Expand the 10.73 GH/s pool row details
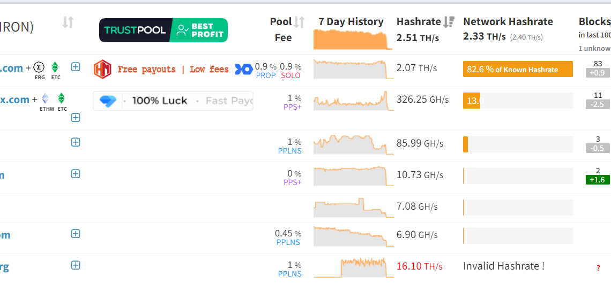 coord(76,173)
